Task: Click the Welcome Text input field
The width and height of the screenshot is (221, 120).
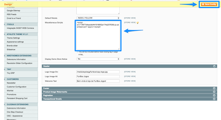Action: pos(98,81)
